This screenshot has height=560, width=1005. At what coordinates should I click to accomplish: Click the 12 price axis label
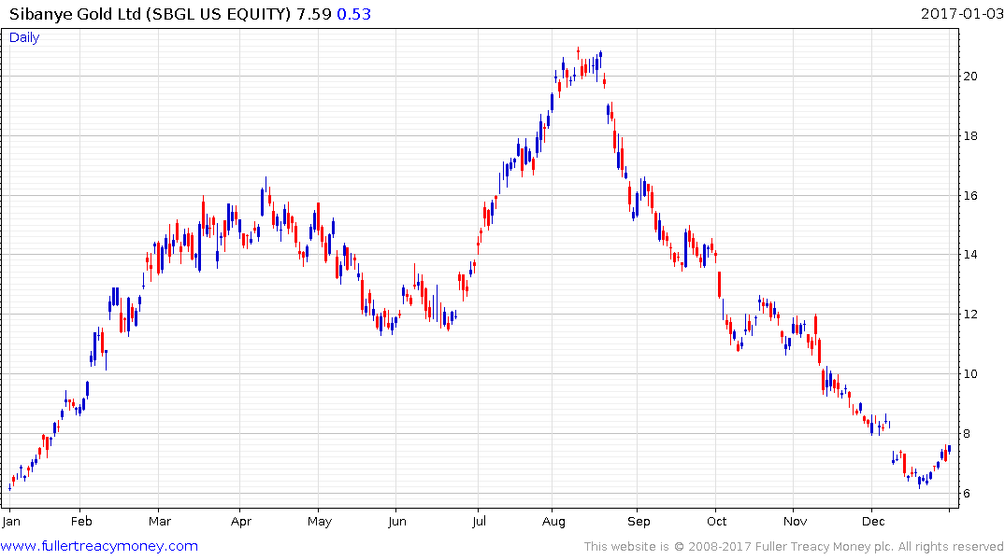(x=970, y=315)
